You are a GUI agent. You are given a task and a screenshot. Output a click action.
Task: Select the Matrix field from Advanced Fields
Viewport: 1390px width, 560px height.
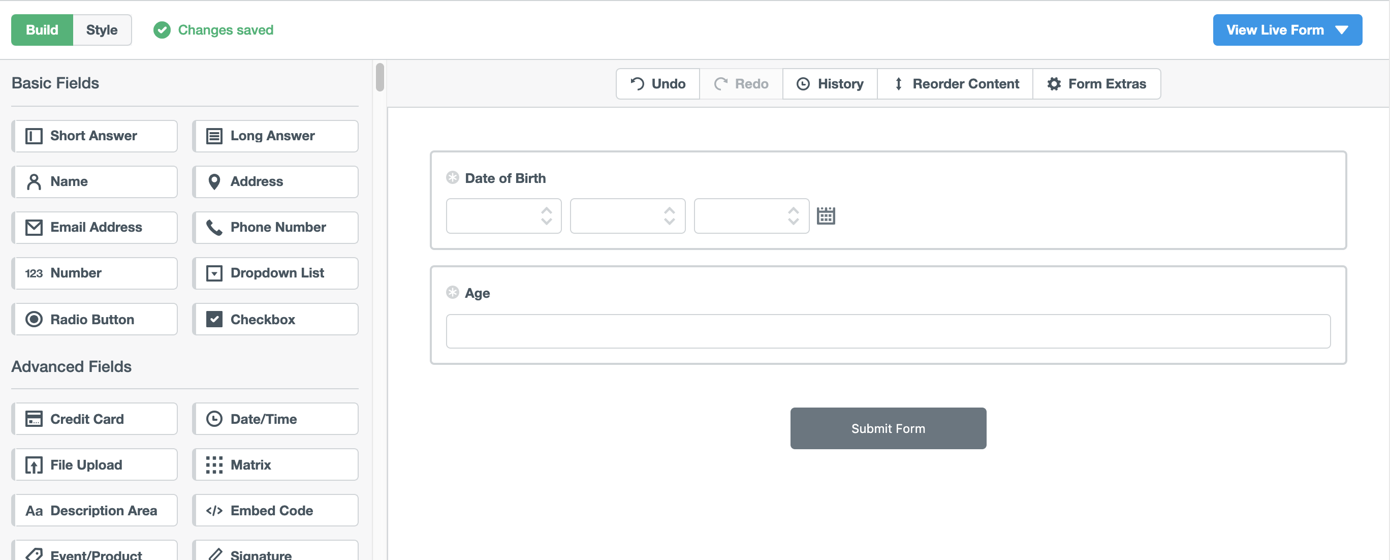point(275,464)
